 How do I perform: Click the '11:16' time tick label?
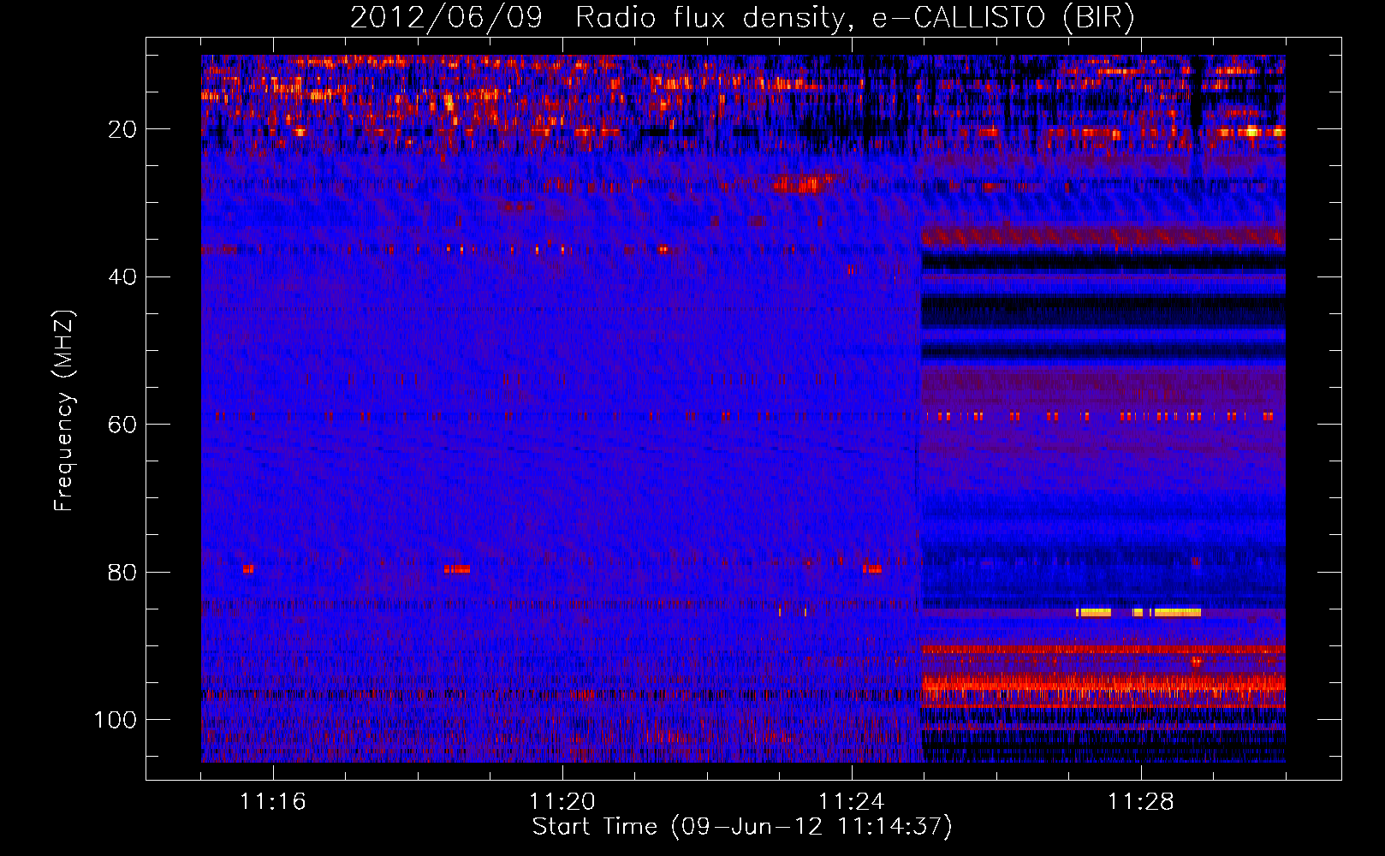[x=273, y=801]
